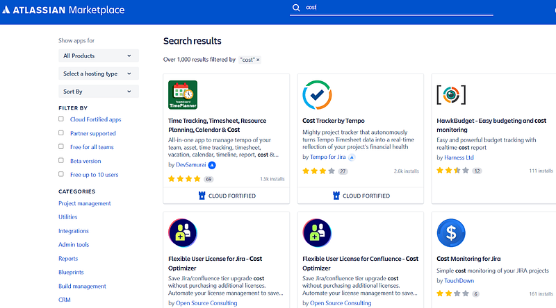Open TouchDown vendor link

(459, 281)
